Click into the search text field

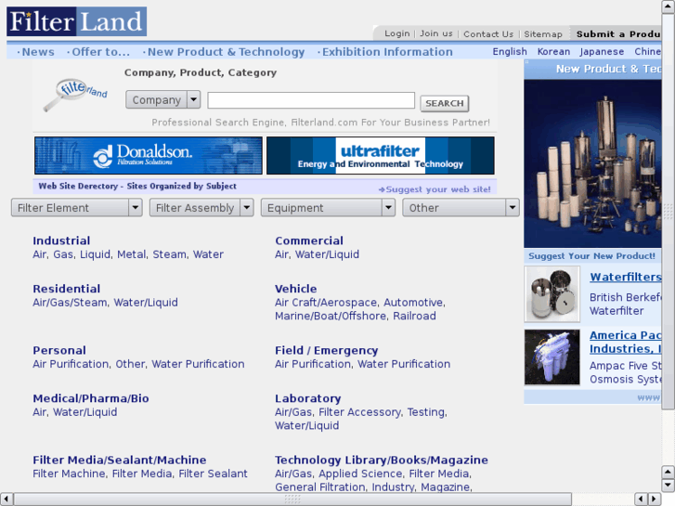(x=311, y=100)
